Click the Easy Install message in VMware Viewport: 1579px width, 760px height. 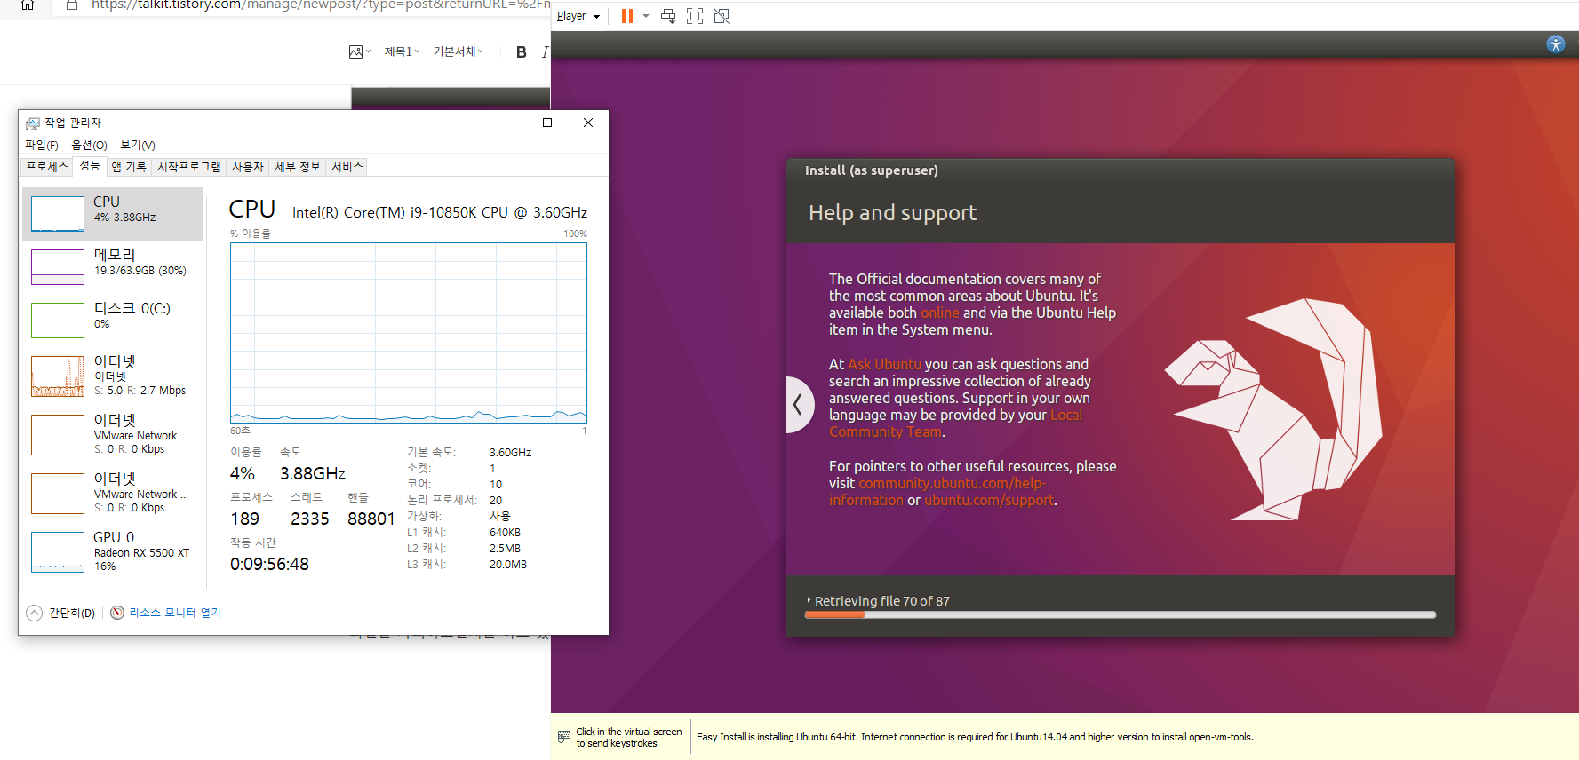tap(975, 737)
